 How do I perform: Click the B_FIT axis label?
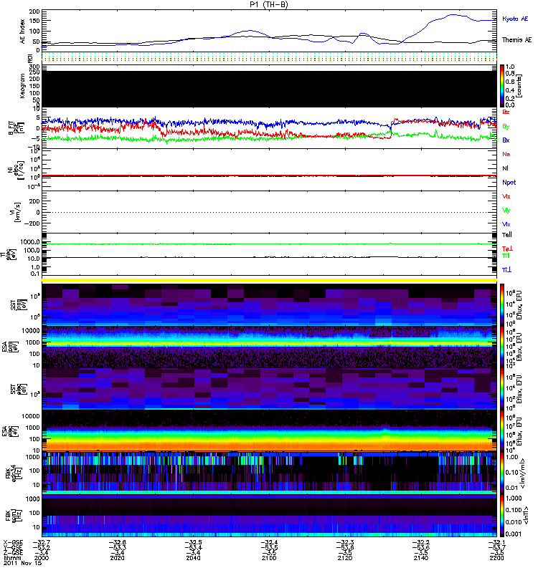15,128
